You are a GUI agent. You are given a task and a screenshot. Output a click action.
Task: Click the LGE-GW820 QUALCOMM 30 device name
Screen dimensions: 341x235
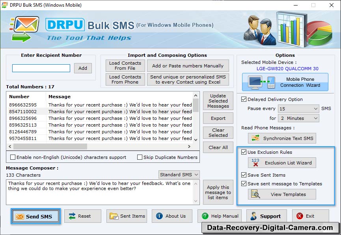(287, 69)
